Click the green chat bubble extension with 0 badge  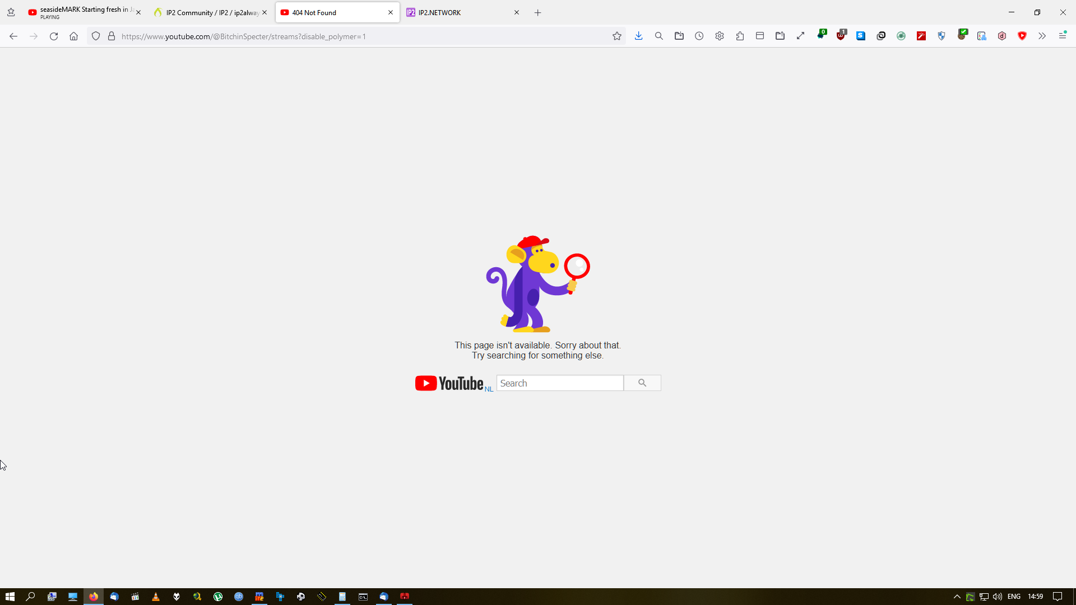pos(822,35)
